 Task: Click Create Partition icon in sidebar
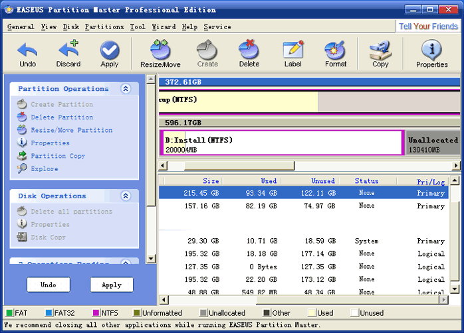(21, 104)
